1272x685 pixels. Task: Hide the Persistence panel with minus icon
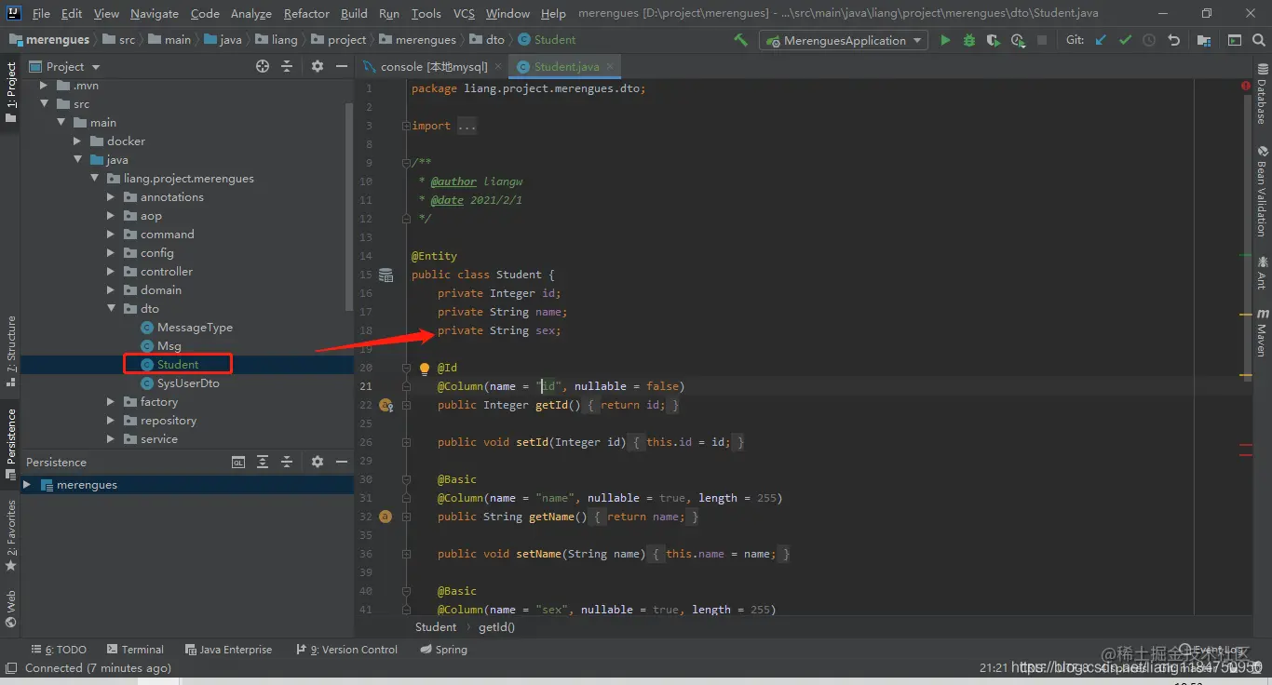pos(341,462)
